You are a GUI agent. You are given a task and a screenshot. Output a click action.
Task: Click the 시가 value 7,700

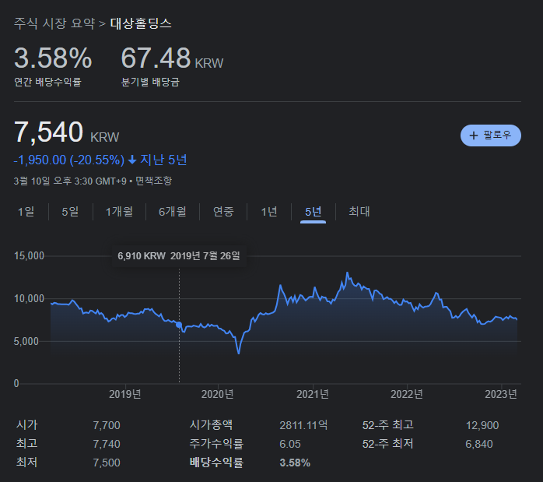point(107,425)
